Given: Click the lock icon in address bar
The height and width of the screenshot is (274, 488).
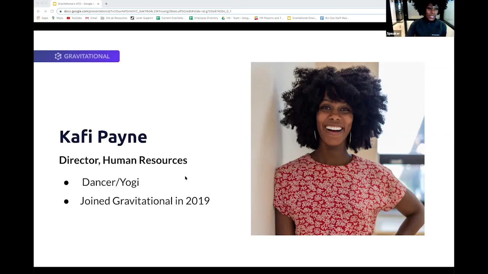Looking at the screenshot, I should tap(61, 11).
